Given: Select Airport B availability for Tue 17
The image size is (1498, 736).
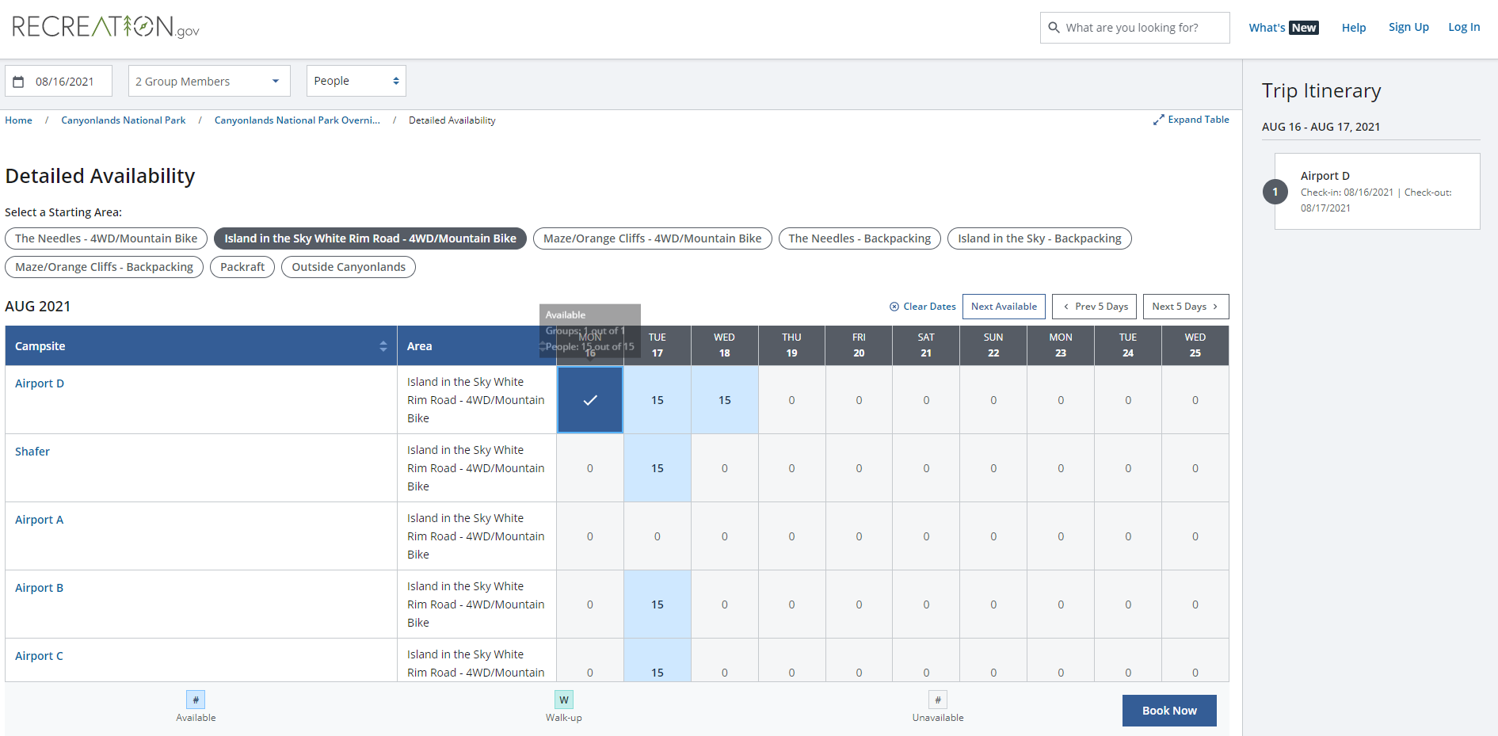Looking at the screenshot, I should click(658, 604).
